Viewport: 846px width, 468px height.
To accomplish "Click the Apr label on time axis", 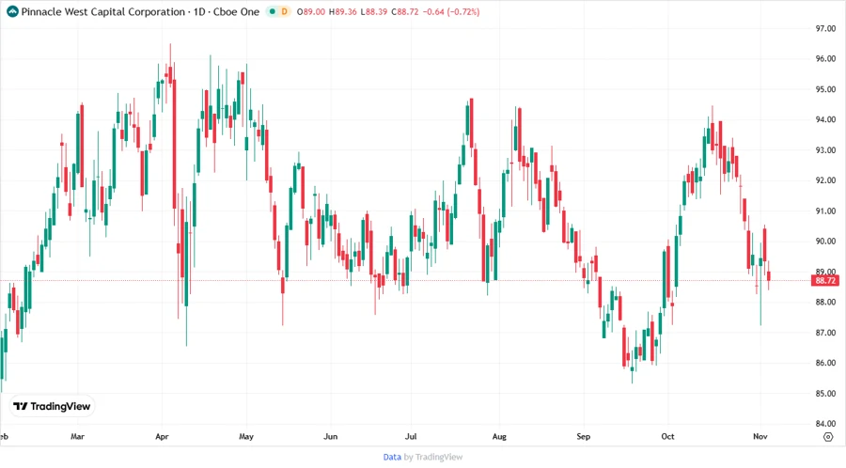I will pyautogui.click(x=162, y=437).
